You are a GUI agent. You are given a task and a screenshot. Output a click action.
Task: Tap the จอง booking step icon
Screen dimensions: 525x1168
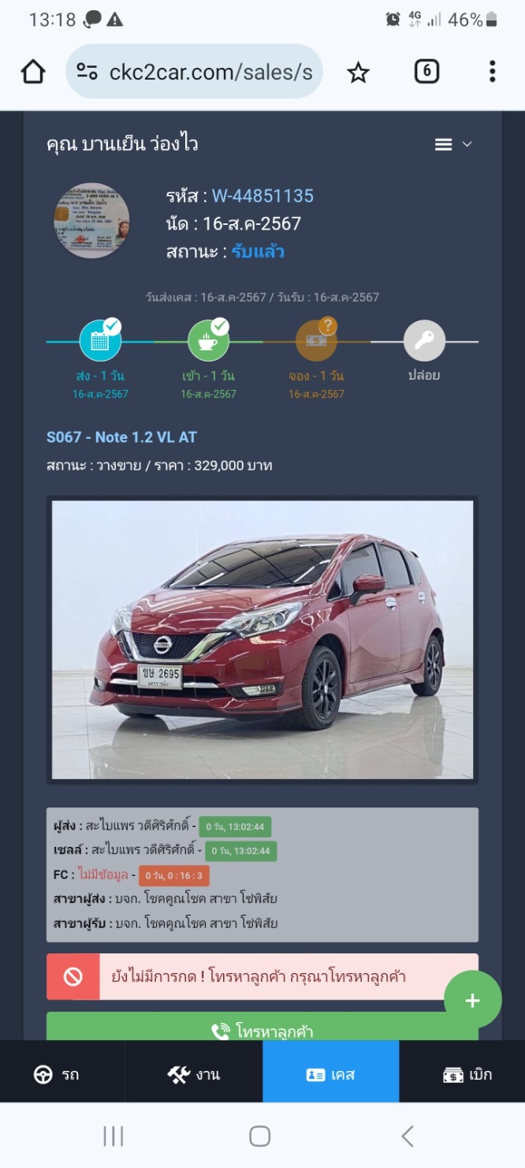(x=316, y=341)
